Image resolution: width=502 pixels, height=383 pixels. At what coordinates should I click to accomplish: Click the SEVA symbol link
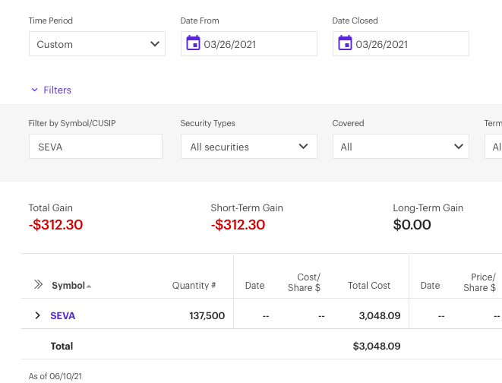(63, 315)
